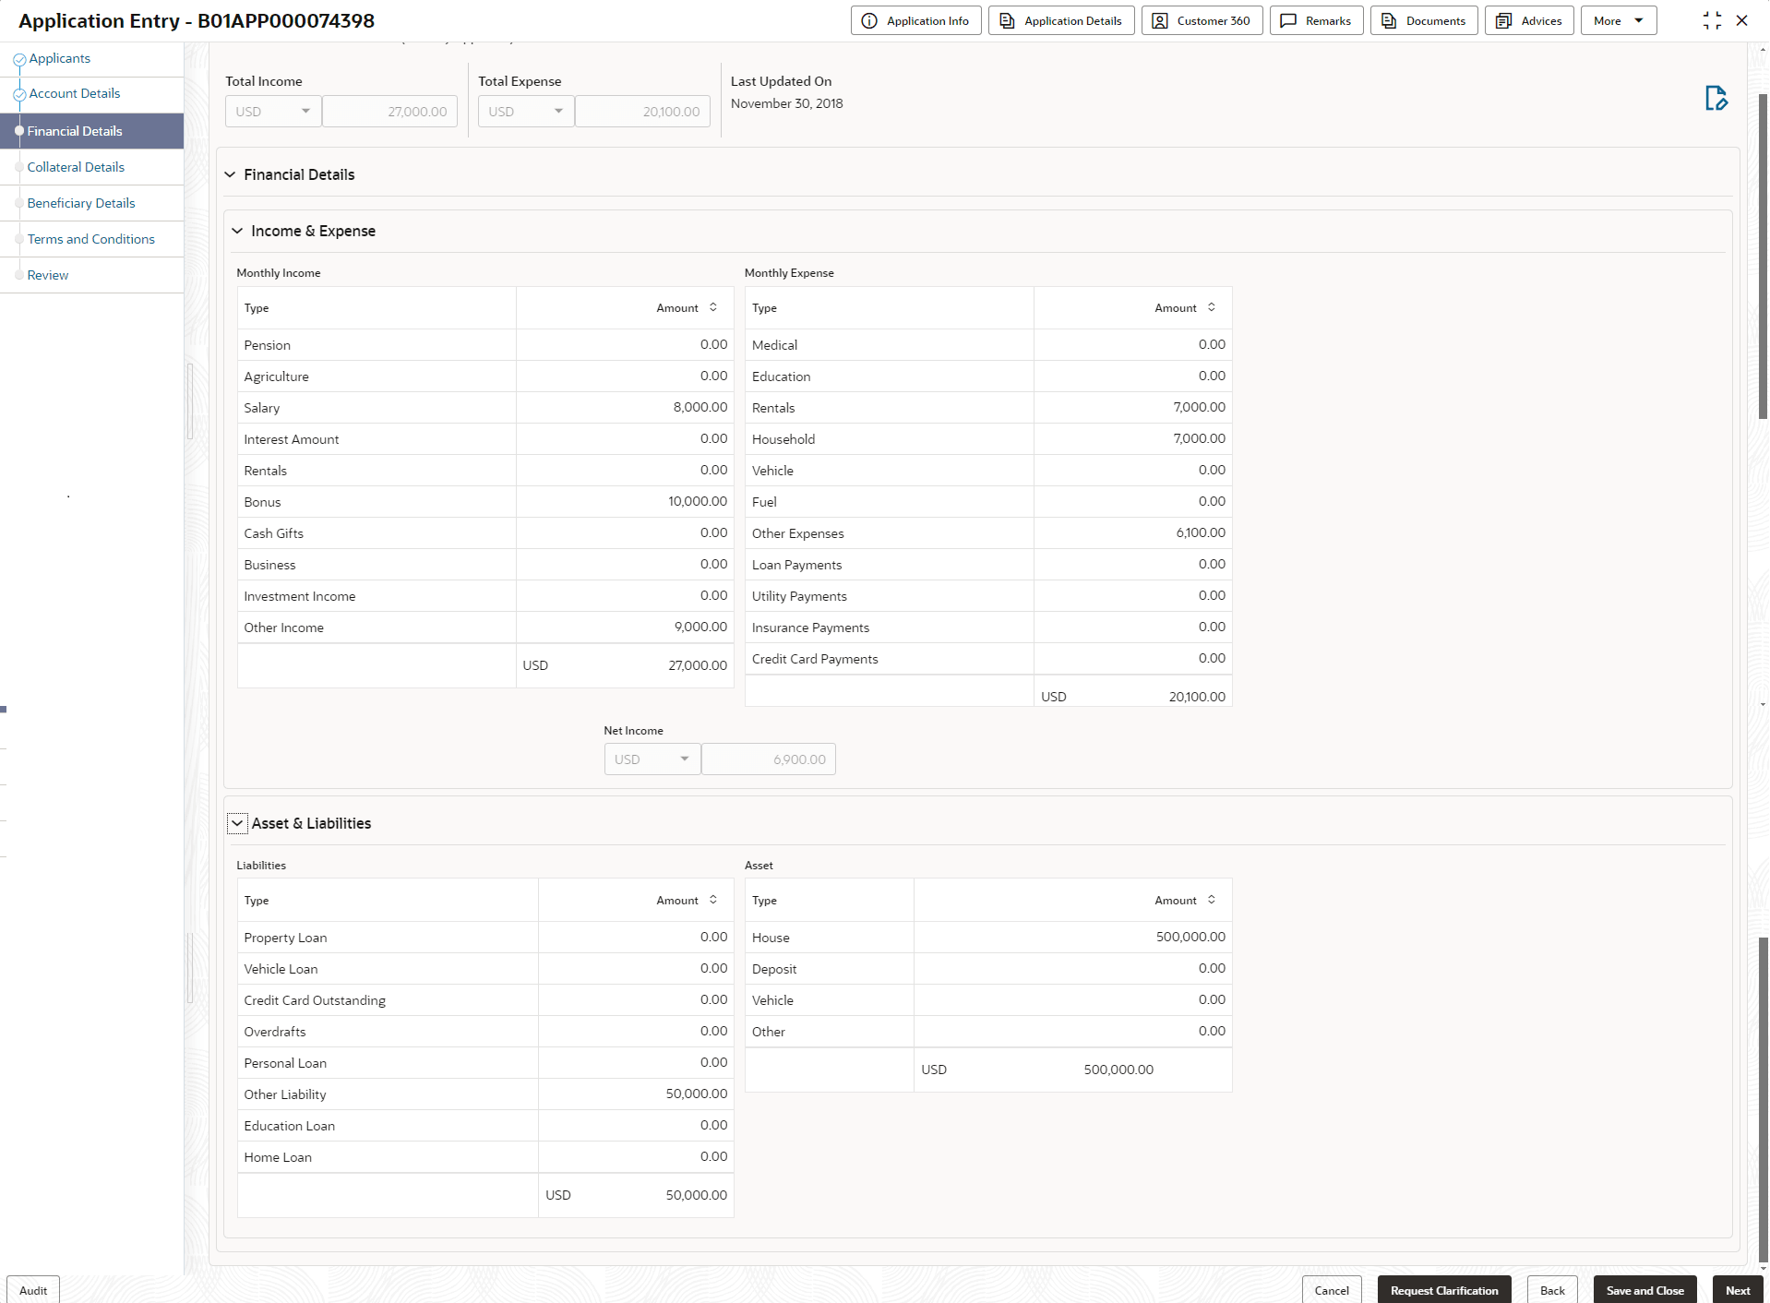Sort Monthly Expense by Amount
Image resolution: width=1770 pixels, height=1303 pixels.
click(1212, 307)
